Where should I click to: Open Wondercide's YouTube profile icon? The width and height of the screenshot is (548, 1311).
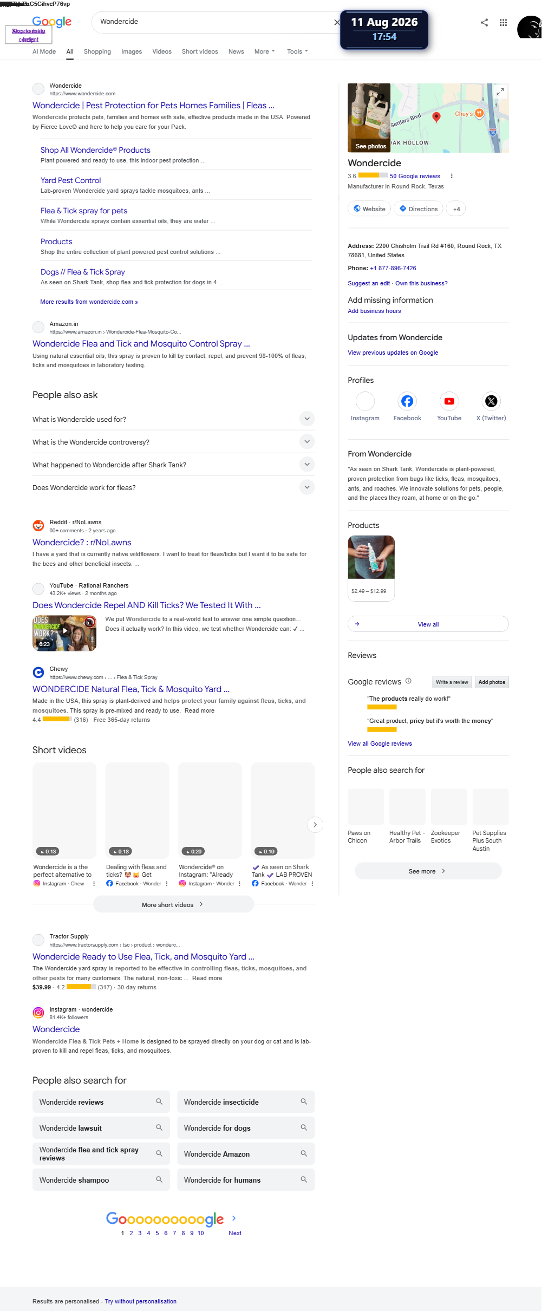coord(449,401)
